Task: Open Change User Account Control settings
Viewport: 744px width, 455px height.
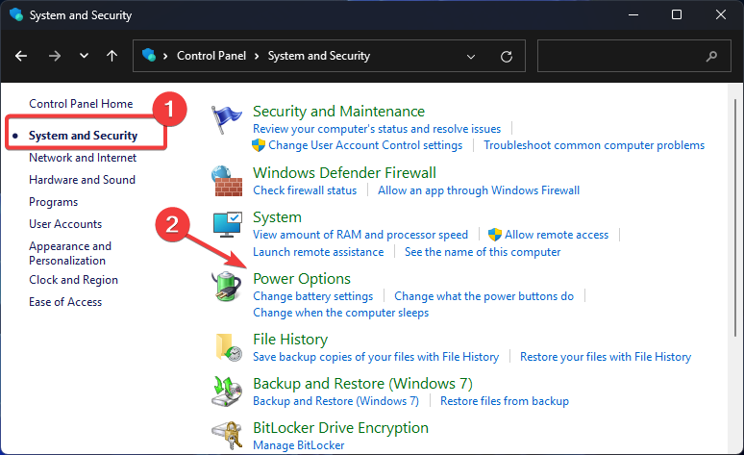Action: (365, 145)
